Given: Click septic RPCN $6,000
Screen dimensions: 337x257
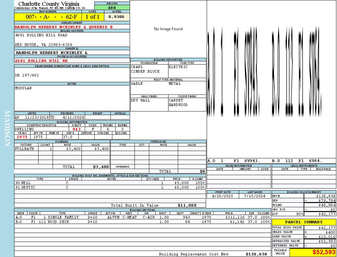Looking at the screenshot, I should (182, 188).
